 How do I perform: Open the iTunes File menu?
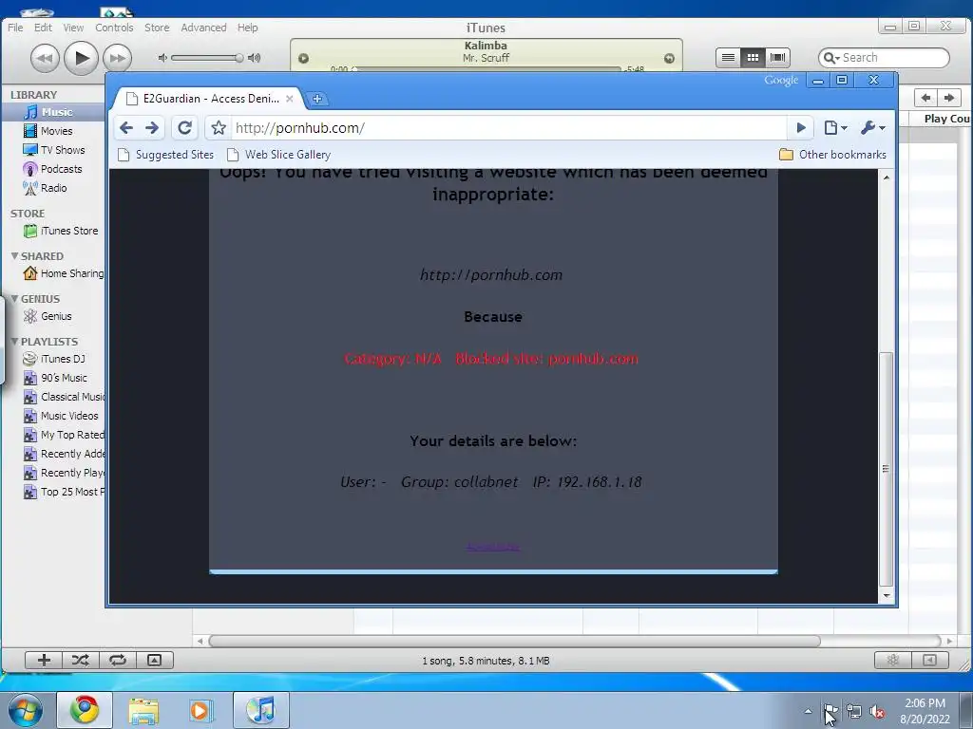(x=15, y=28)
